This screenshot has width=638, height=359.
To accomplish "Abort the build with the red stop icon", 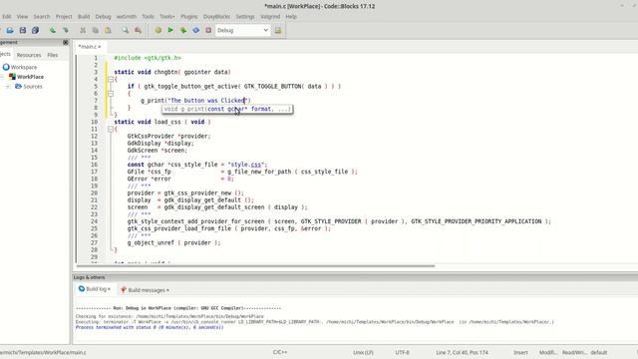I will click(208, 30).
